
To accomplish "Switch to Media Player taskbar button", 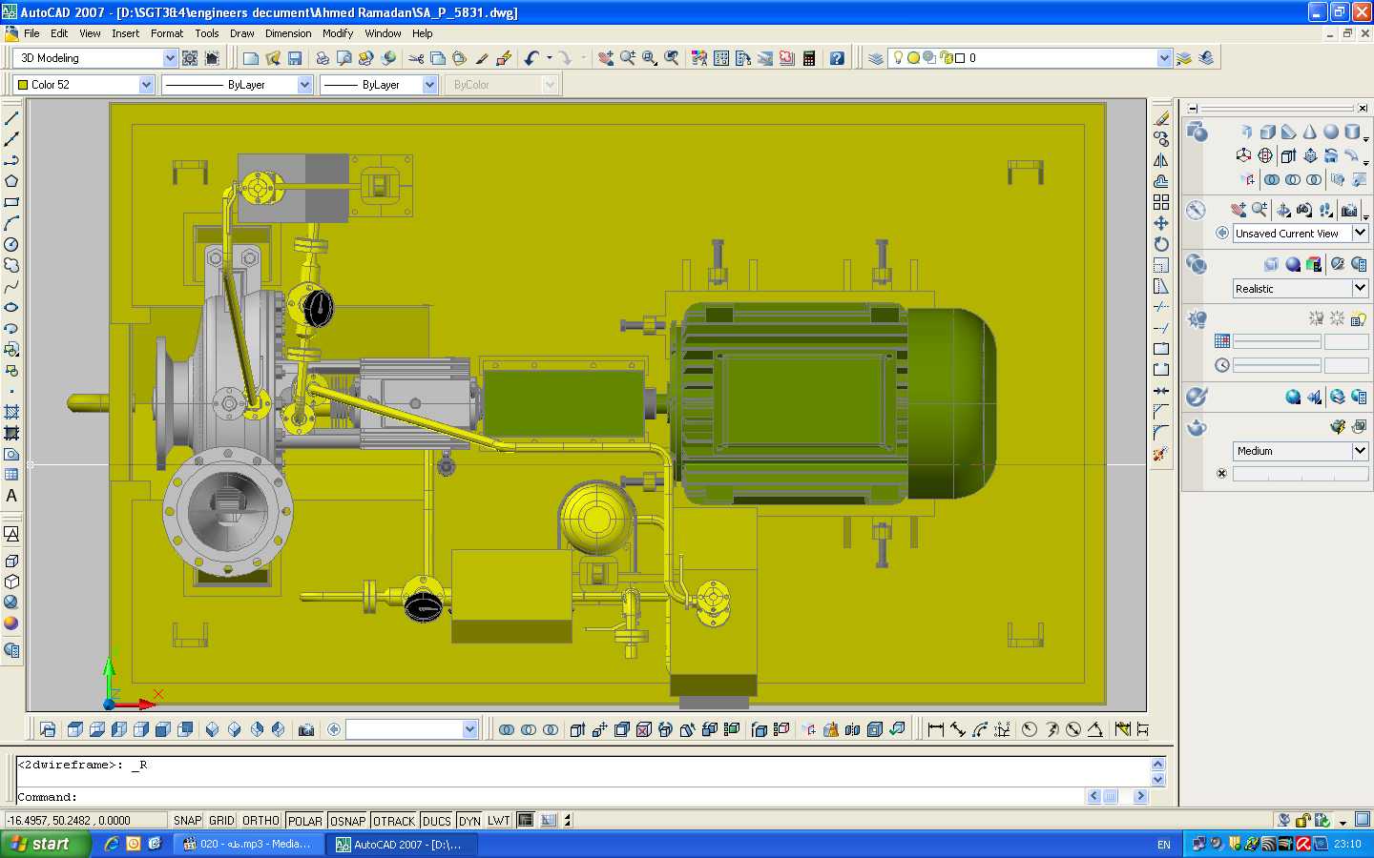I will (x=248, y=844).
